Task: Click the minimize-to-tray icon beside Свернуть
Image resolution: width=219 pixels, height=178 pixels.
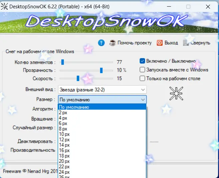Action: [x=186, y=43]
